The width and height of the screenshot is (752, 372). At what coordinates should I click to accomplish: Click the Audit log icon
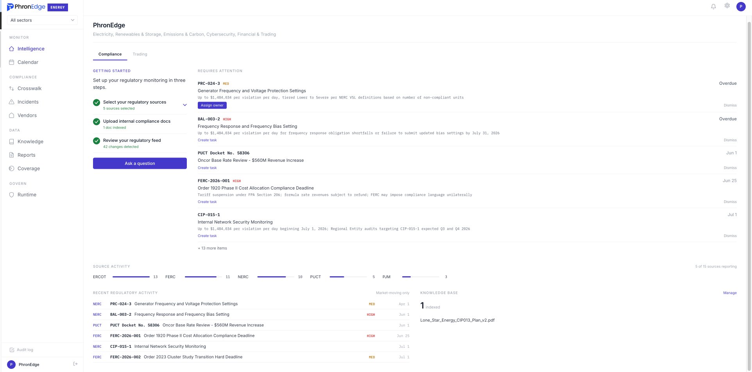click(x=12, y=350)
